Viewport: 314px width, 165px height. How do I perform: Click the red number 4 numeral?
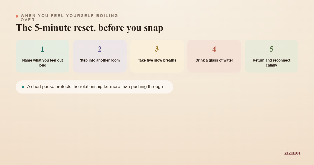click(214, 49)
